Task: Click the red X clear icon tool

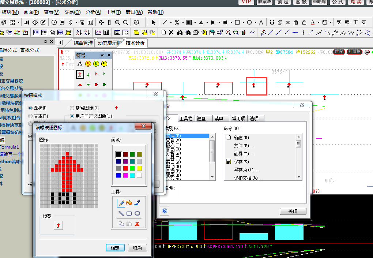Action: pos(137,224)
